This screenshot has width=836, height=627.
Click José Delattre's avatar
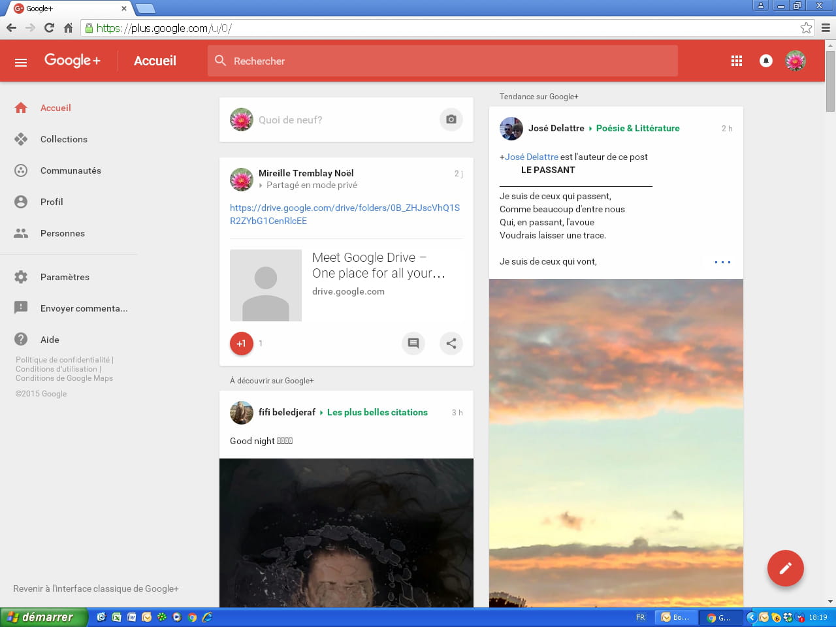coord(511,129)
